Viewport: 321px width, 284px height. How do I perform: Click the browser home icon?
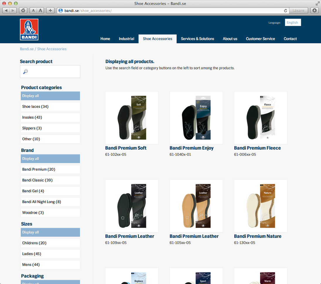(x=23, y=11)
